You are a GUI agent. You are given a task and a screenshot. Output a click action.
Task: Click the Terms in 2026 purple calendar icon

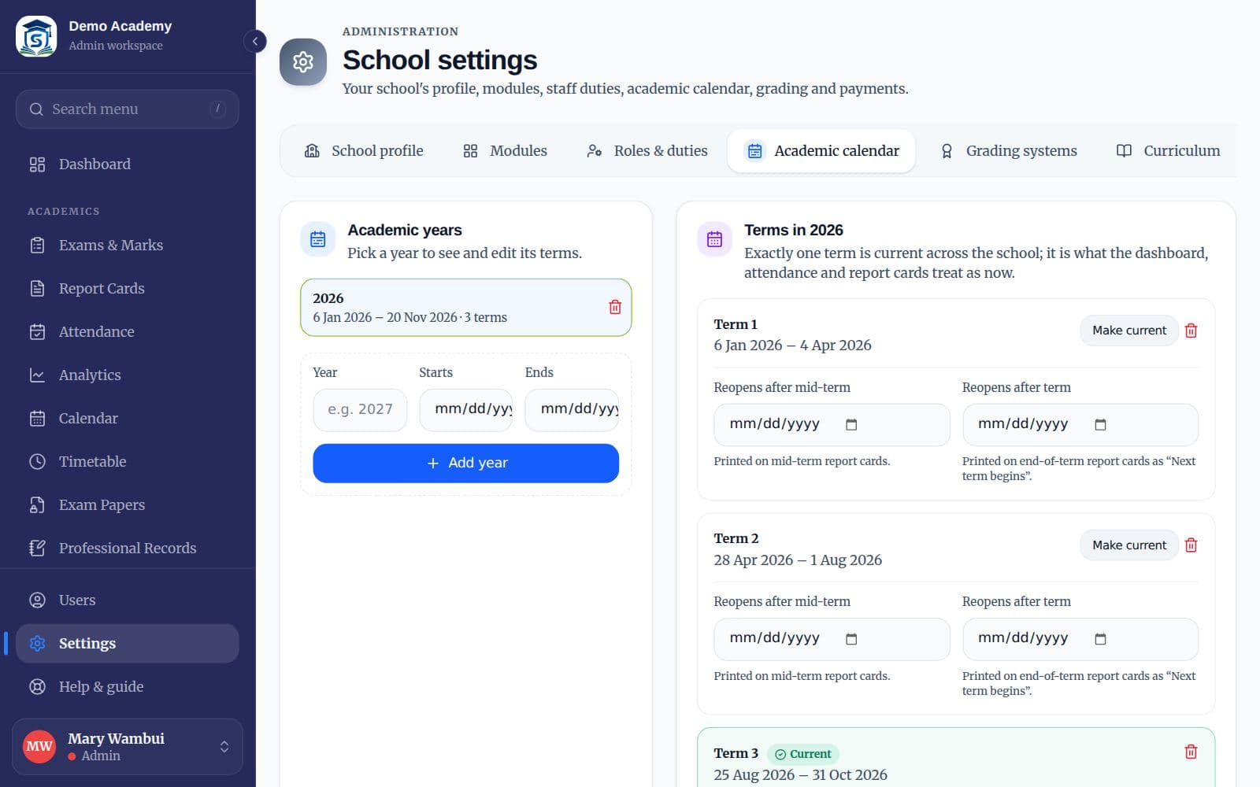click(x=714, y=239)
